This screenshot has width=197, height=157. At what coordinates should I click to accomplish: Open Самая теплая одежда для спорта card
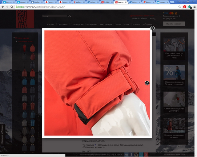coord(174,102)
